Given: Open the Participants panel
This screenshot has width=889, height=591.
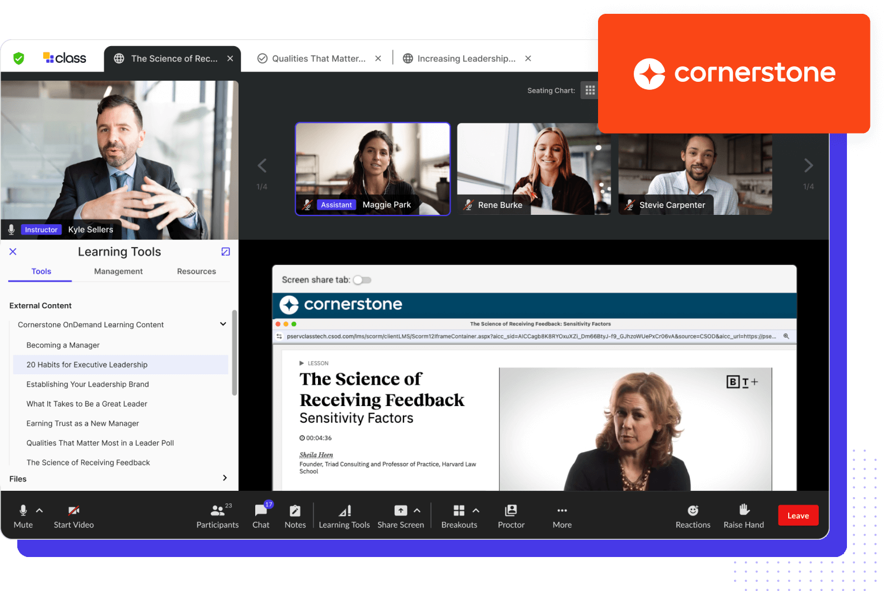Looking at the screenshot, I should 217,516.
